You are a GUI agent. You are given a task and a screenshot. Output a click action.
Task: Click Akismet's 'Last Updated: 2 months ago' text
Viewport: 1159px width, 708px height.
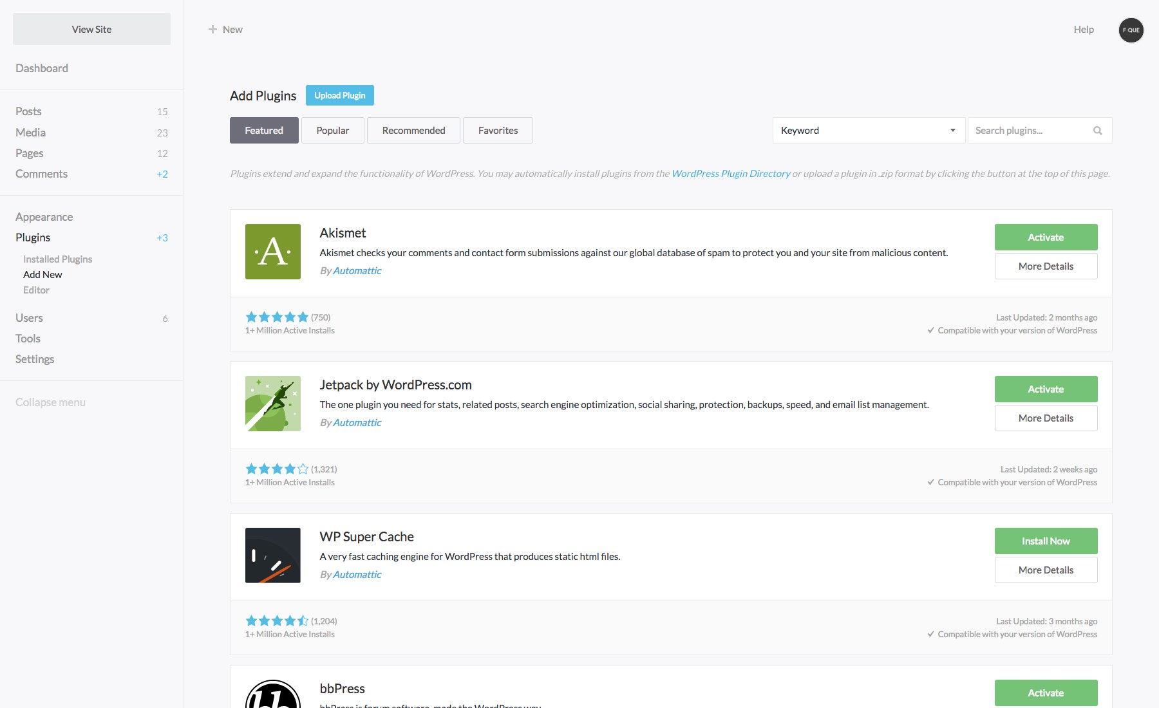coord(1046,317)
